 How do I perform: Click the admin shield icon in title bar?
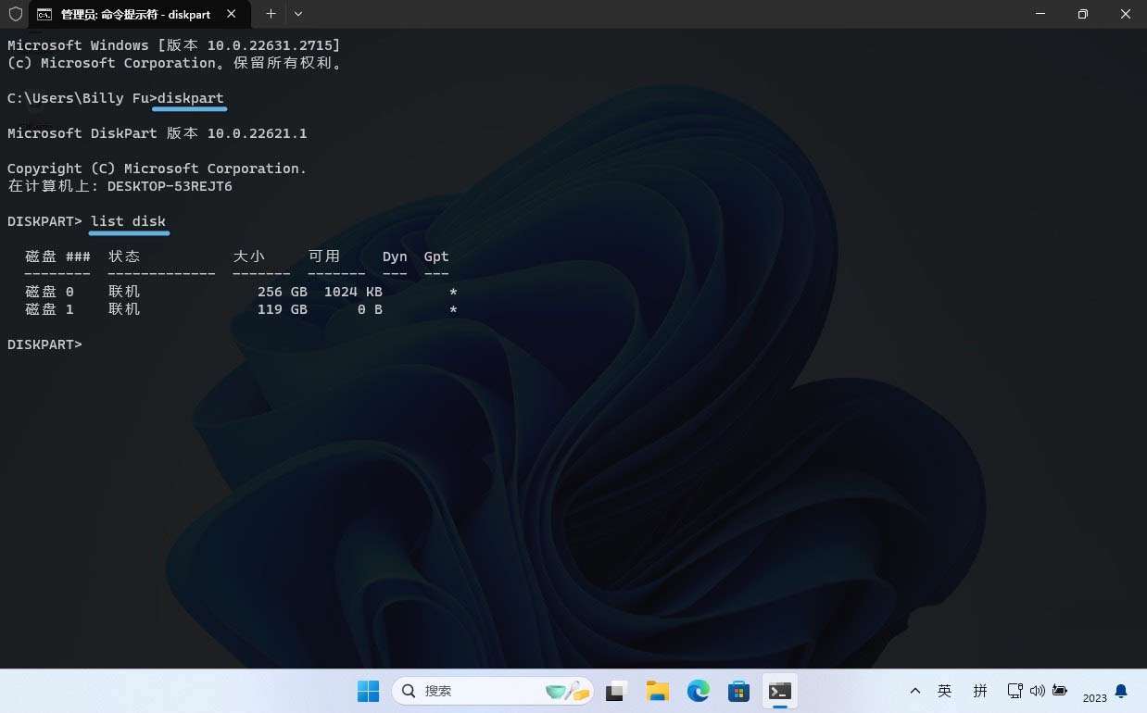point(15,14)
